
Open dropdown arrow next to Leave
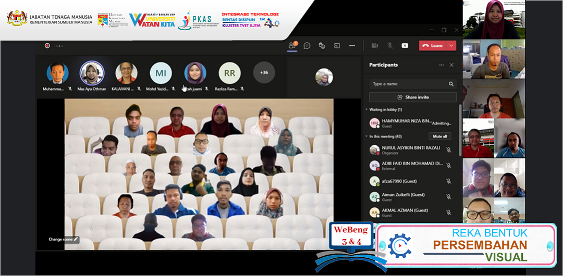(451, 46)
